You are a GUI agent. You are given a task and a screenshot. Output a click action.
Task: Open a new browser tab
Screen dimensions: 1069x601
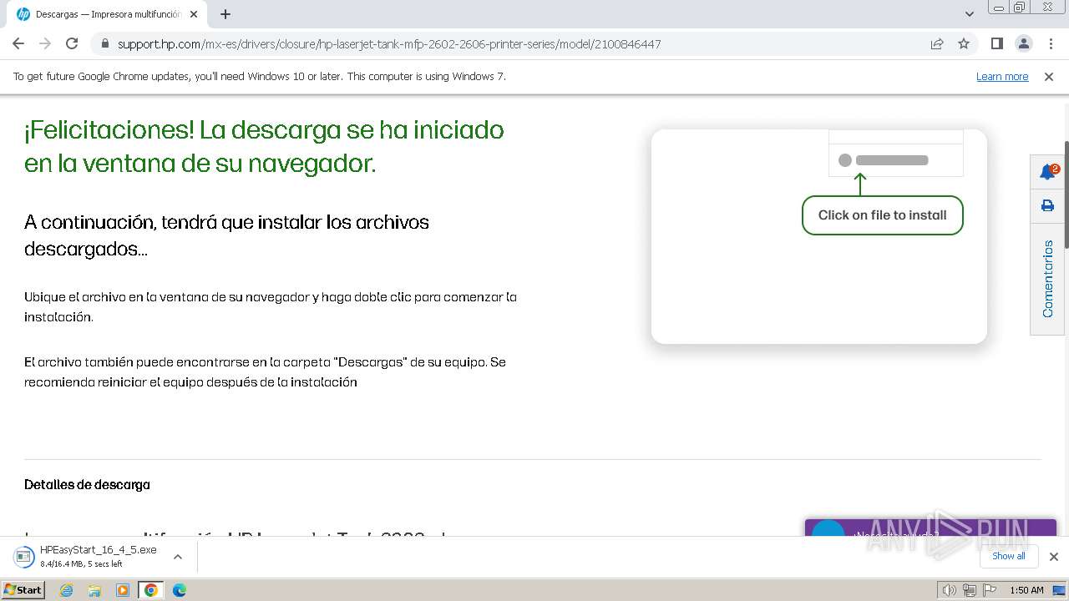(x=225, y=14)
